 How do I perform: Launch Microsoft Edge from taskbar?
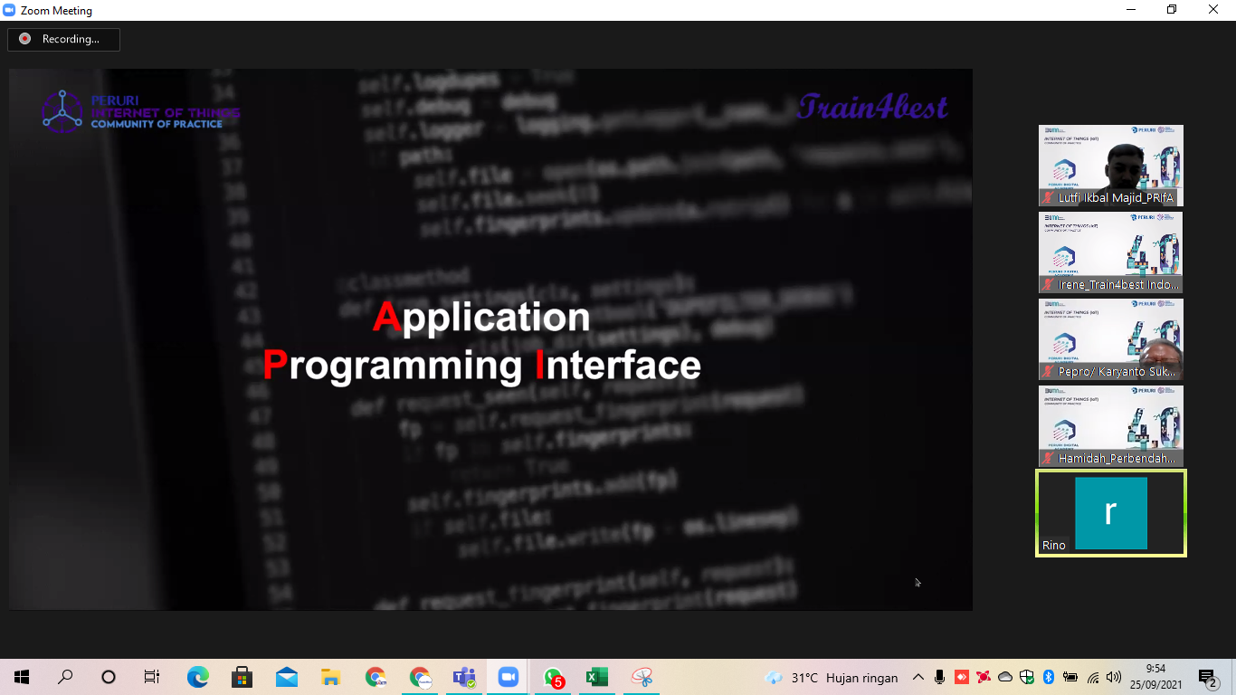pos(198,677)
